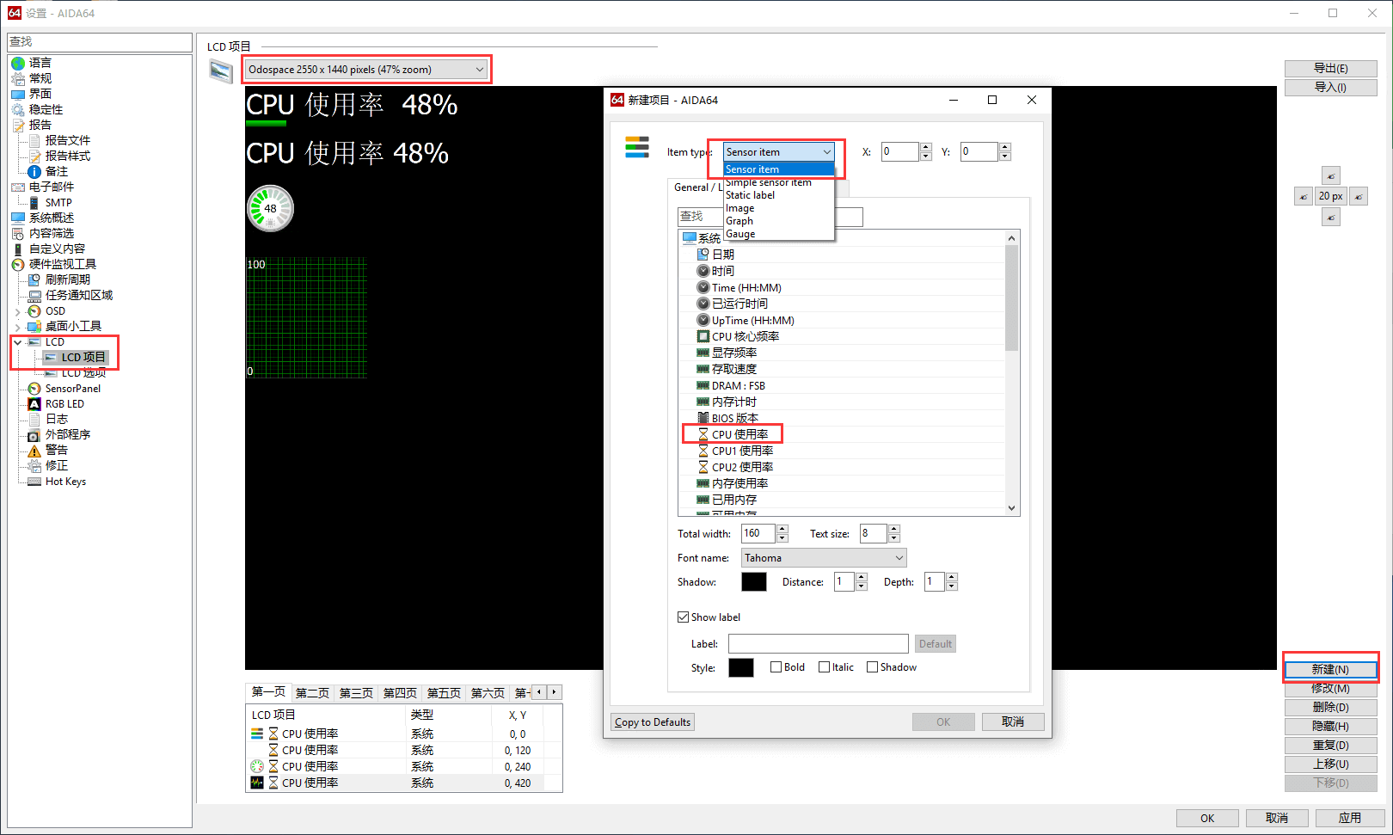Increase the Text size spinner
Image resolution: width=1393 pixels, height=835 pixels.
(894, 529)
